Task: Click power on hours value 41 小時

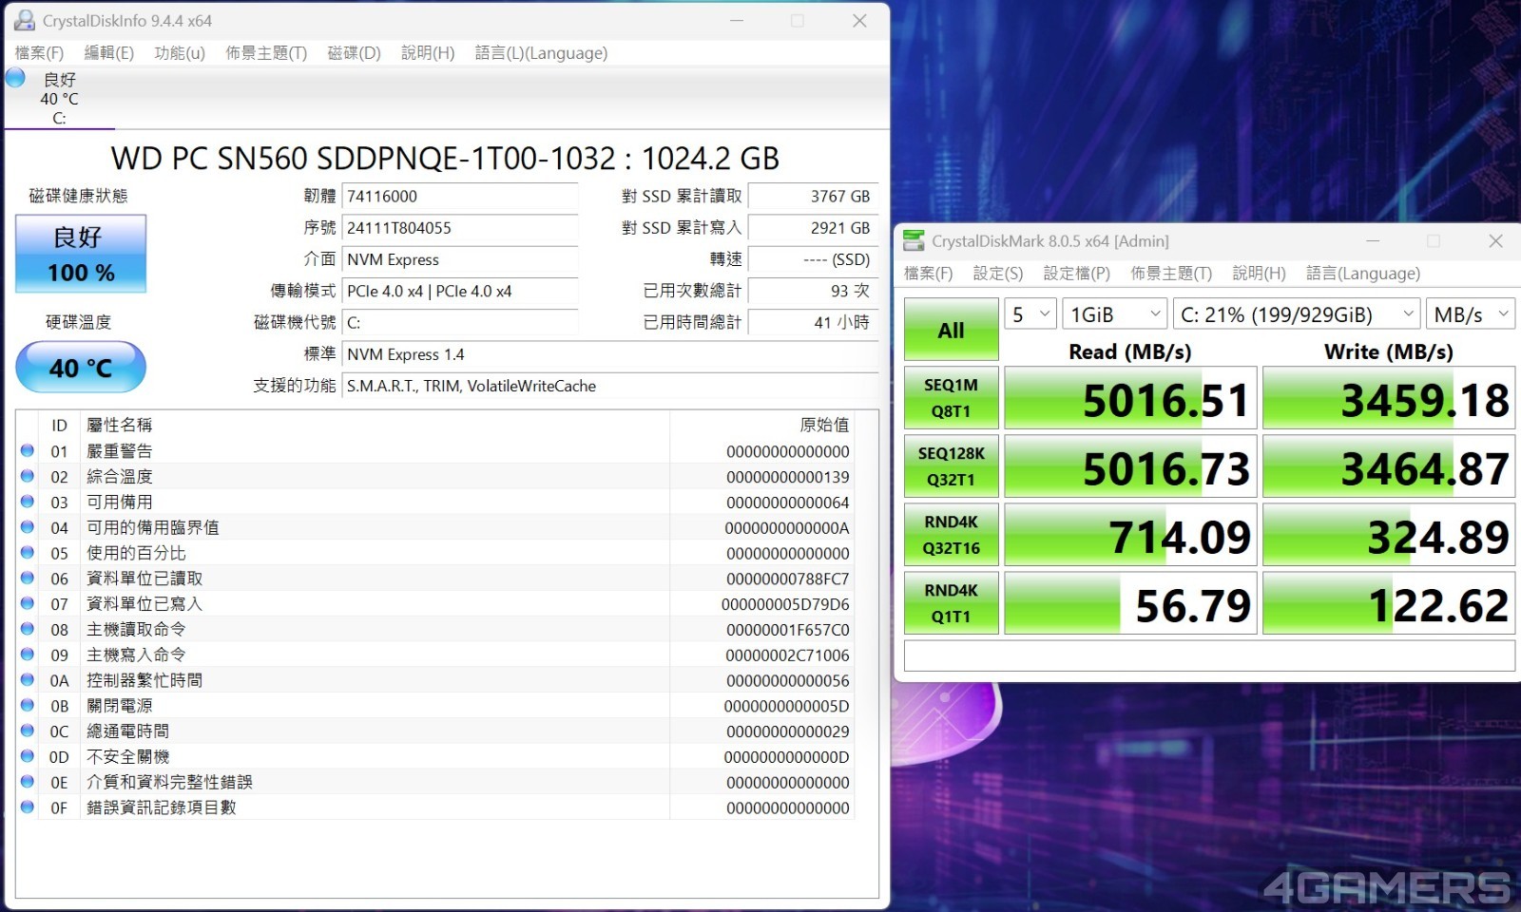Action: click(813, 322)
